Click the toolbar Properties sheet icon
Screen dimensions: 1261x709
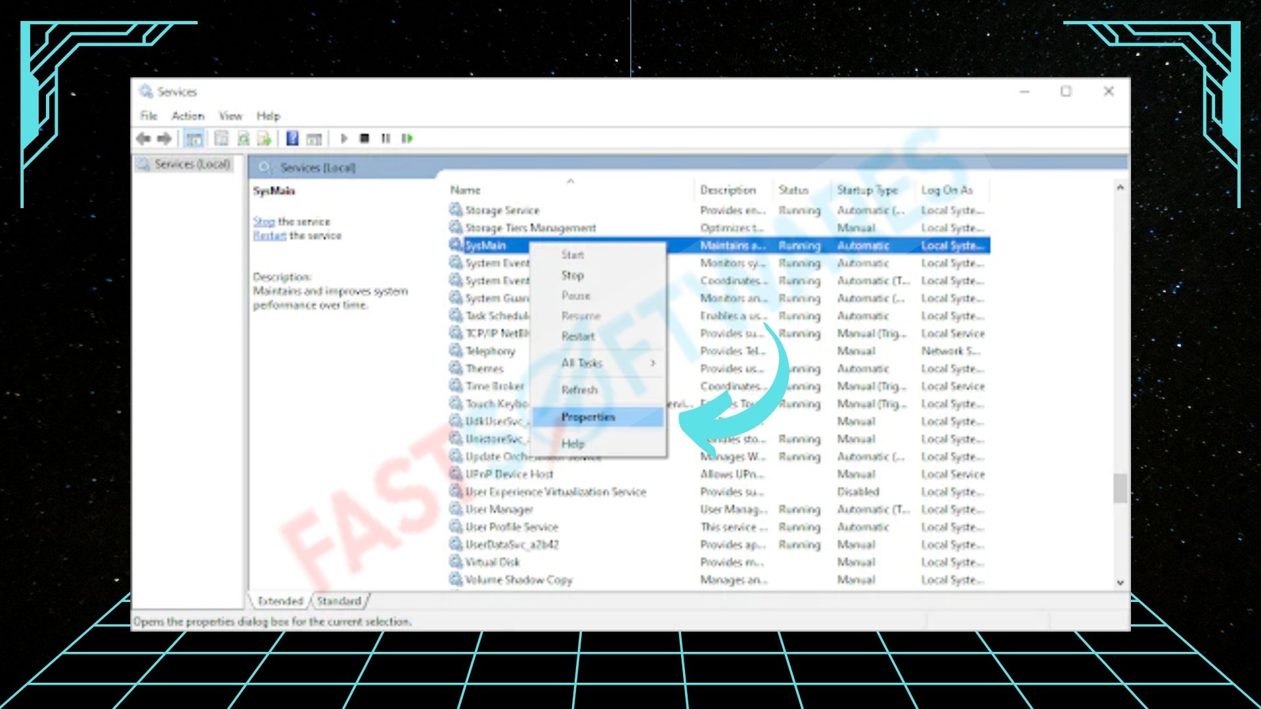tap(221, 139)
